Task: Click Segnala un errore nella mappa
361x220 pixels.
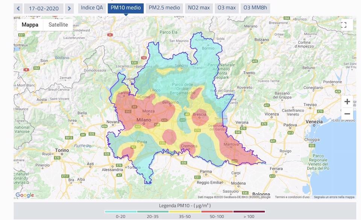Action: 334,197
